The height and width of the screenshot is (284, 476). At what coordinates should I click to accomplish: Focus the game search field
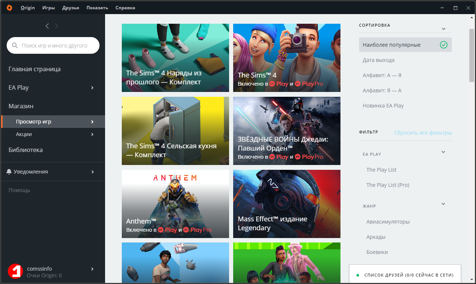pos(53,46)
